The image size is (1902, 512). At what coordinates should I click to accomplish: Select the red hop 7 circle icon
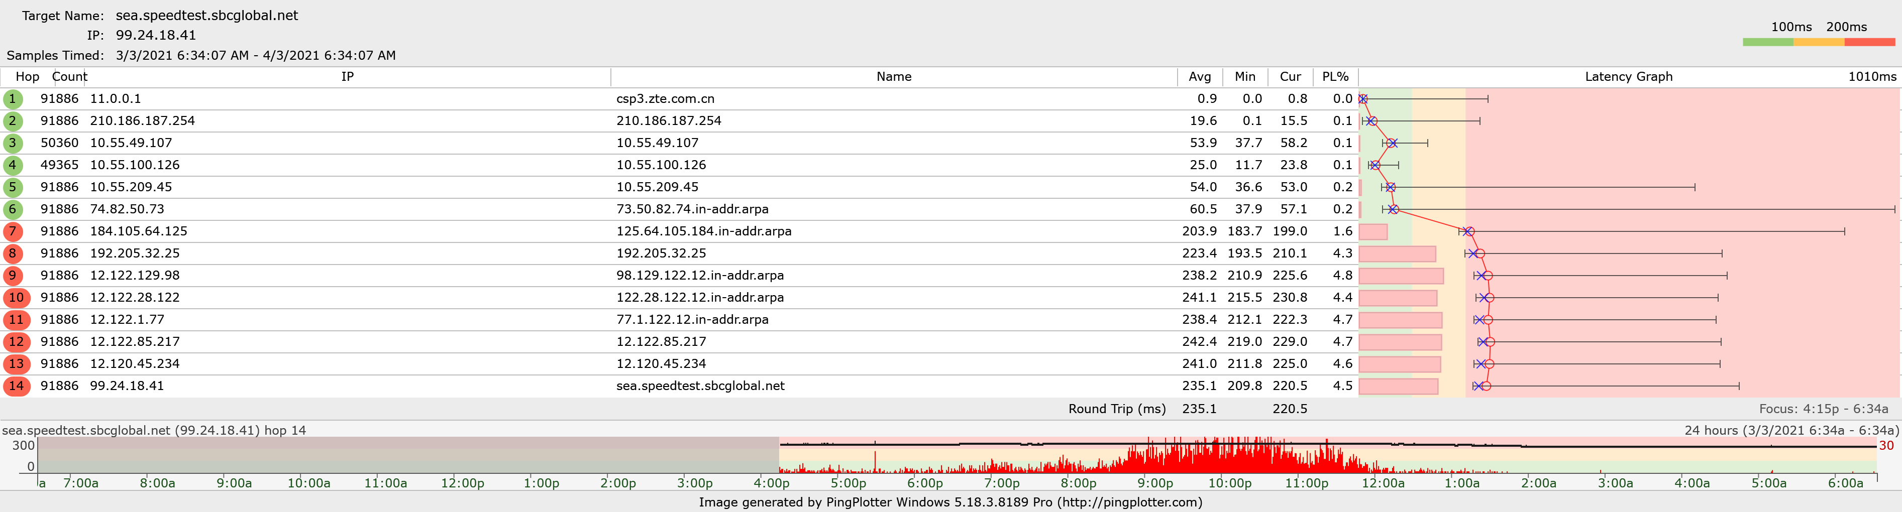(x=13, y=231)
